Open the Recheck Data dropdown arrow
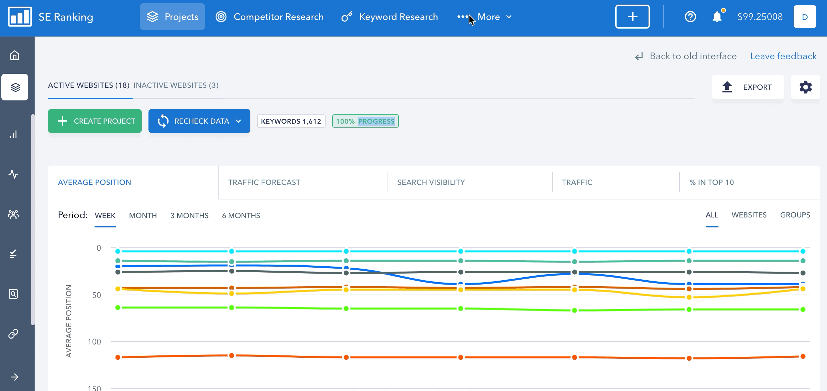Screen dimensions: 827x391 click(238, 121)
